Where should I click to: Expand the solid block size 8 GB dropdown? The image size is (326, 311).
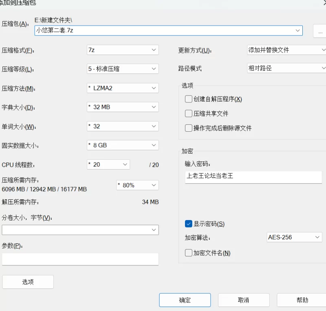point(123,145)
